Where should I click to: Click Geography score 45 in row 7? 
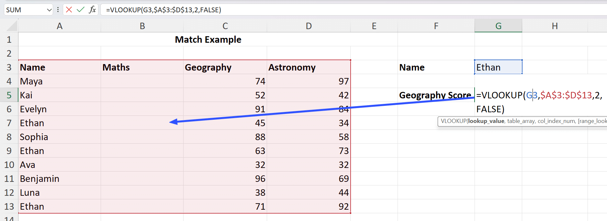(x=225, y=123)
